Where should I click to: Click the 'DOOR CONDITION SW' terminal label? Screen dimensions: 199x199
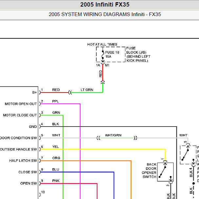click(18, 138)
